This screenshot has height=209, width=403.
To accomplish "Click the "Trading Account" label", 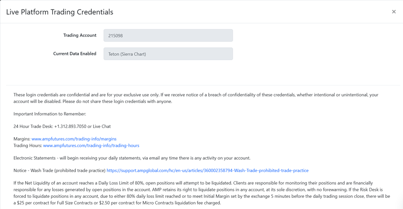I will click(80, 35).
